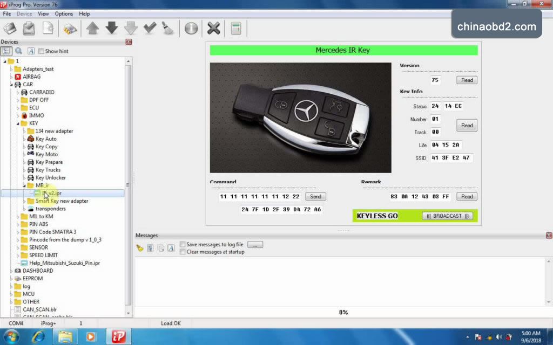This screenshot has width=553, height=345.
Task: Click the Read button in Key Info section
Action: 467,125
